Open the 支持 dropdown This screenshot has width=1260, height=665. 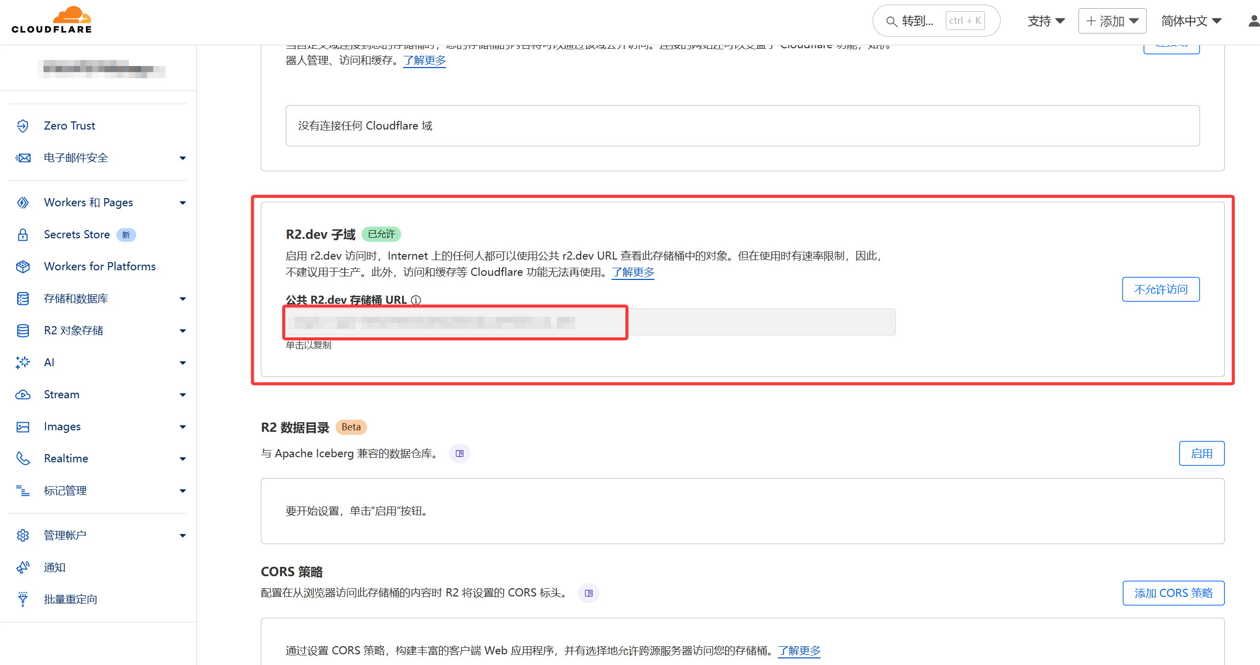1046,21
